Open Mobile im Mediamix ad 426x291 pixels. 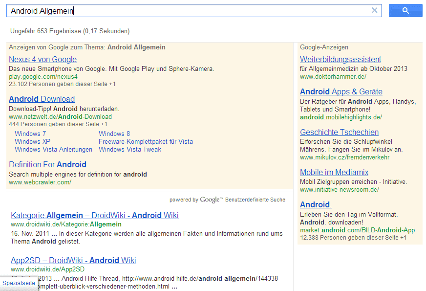click(334, 173)
